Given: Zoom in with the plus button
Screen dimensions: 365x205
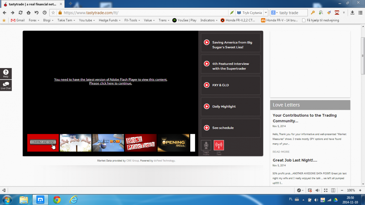Looking at the screenshot, I should pos(361,190).
